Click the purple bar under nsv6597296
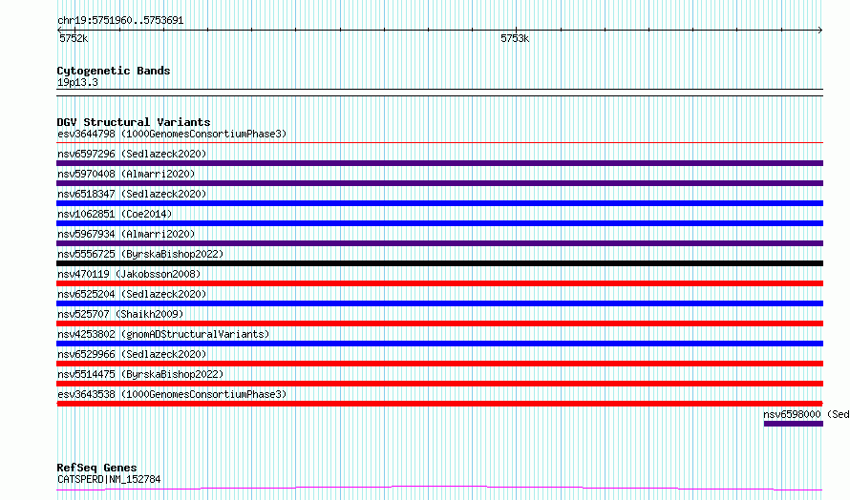 point(439,163)
